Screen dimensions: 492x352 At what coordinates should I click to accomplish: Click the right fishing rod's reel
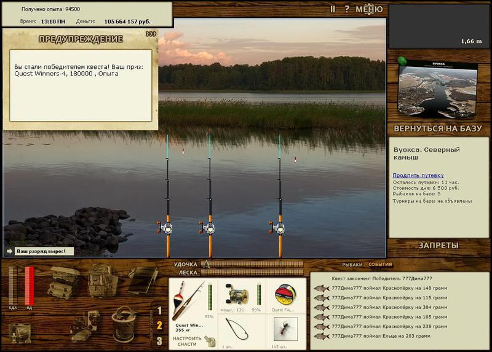pos(277,228)
